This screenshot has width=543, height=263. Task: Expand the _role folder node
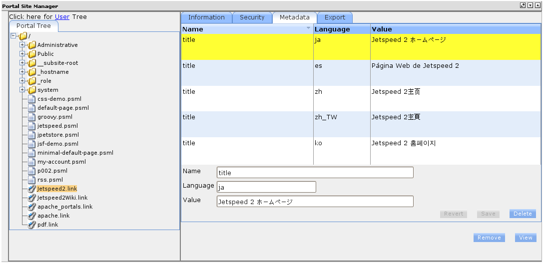tap(22, 81)
